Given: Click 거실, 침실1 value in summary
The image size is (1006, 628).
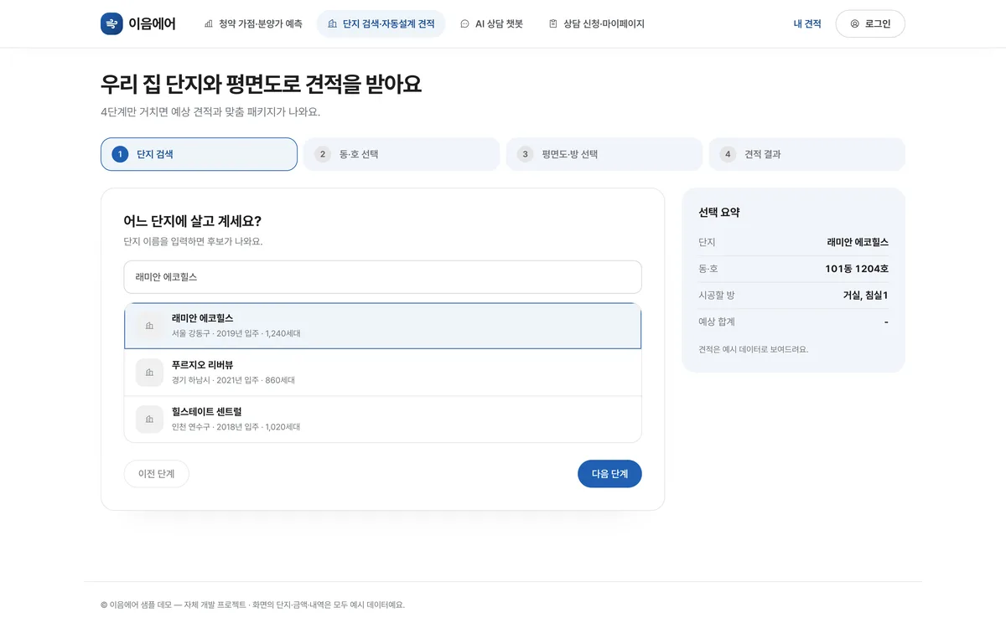Looking at the screenshot, I should (866, 295).
